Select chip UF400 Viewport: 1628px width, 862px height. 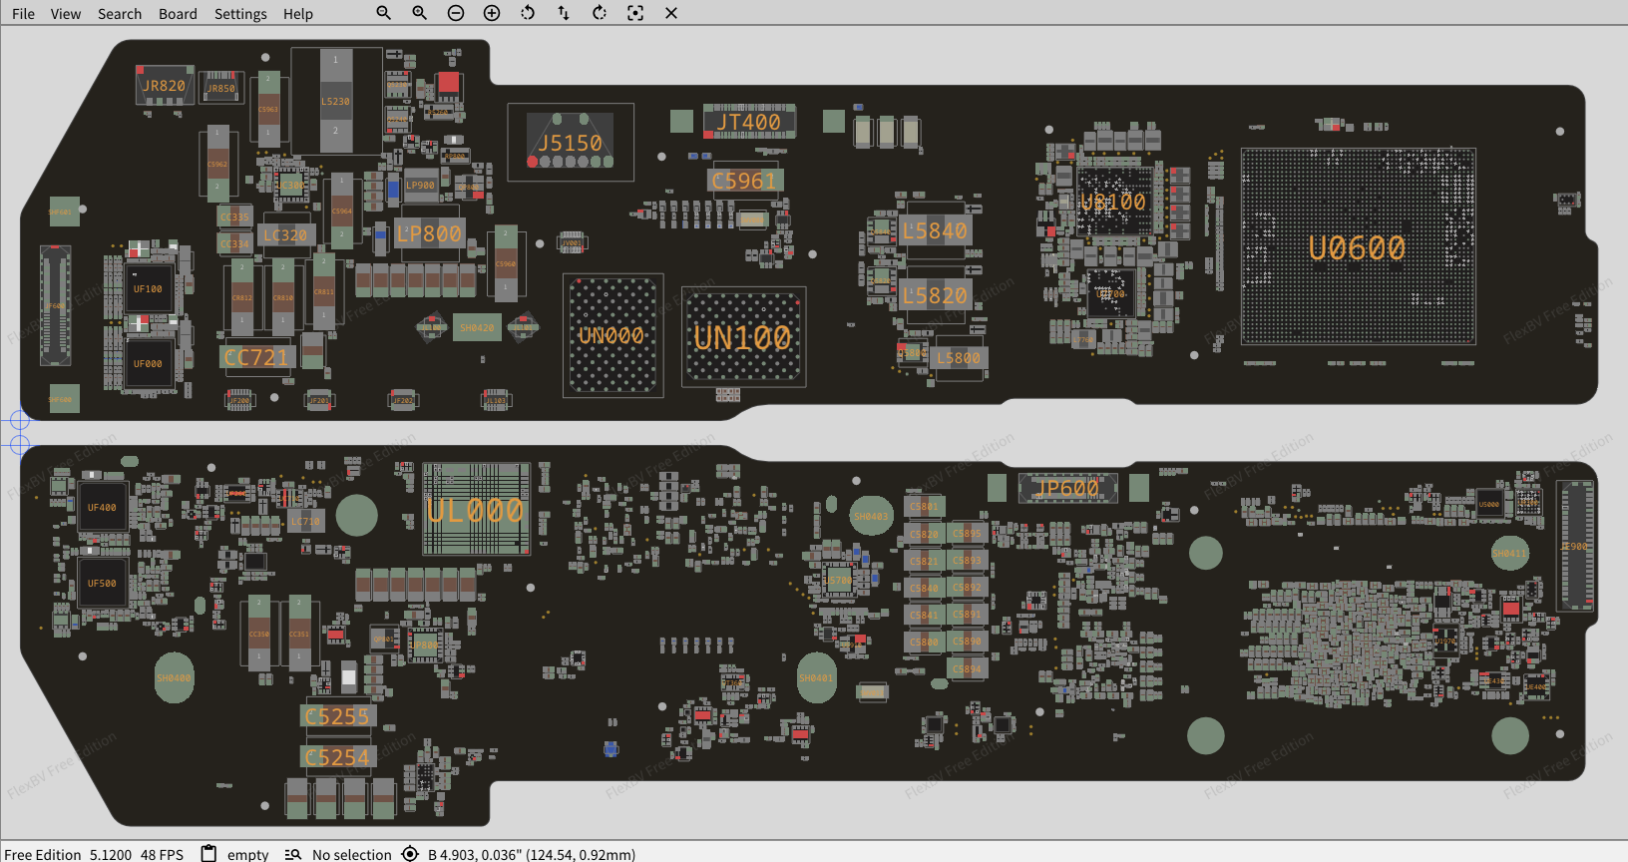[102, 508]
